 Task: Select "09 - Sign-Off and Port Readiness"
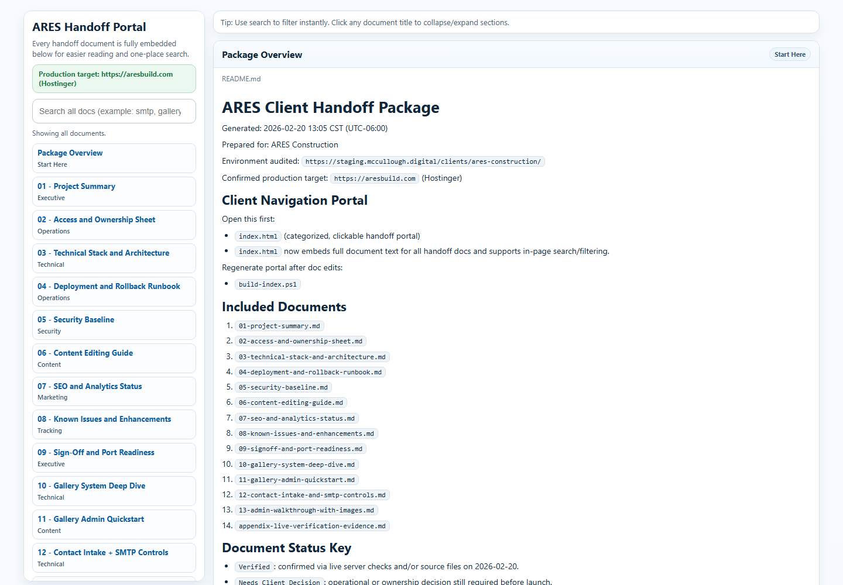point(95,452)
